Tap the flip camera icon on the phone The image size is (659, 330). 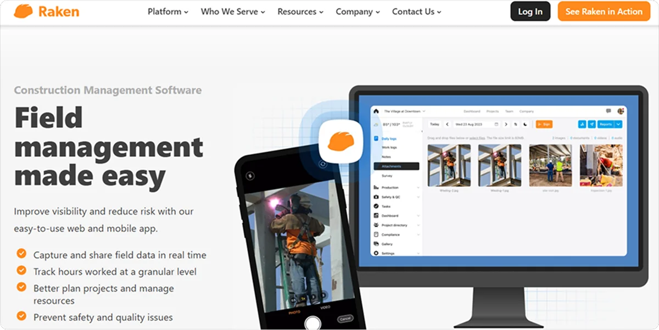pos(322,164)
